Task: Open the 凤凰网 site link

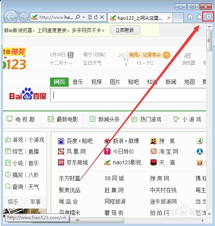Action: [76, 152]
